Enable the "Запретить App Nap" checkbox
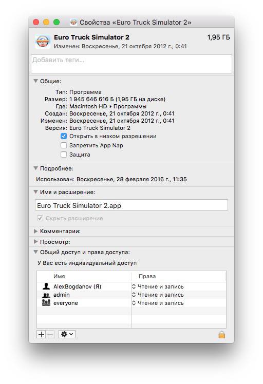 tap(64, 145)
